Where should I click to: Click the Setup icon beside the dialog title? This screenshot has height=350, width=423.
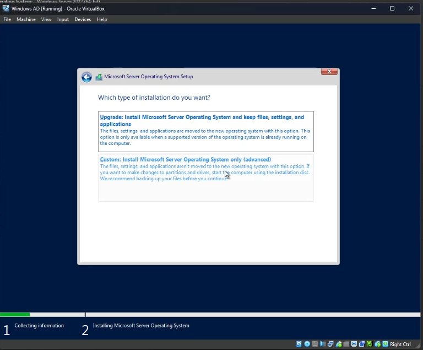pos(99,77)
